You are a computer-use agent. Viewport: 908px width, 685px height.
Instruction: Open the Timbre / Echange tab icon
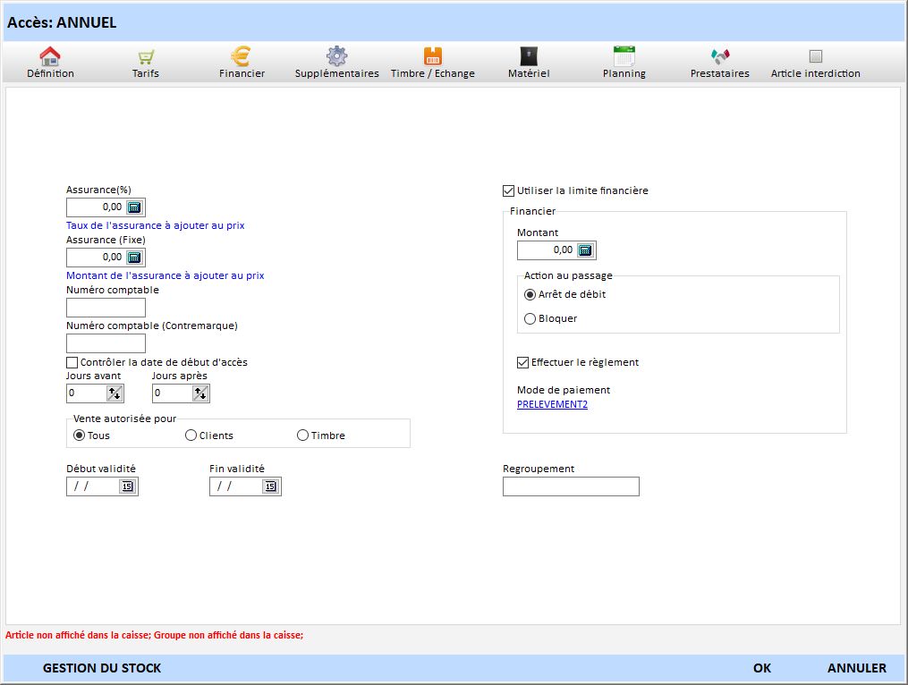[x=433, y=57]
